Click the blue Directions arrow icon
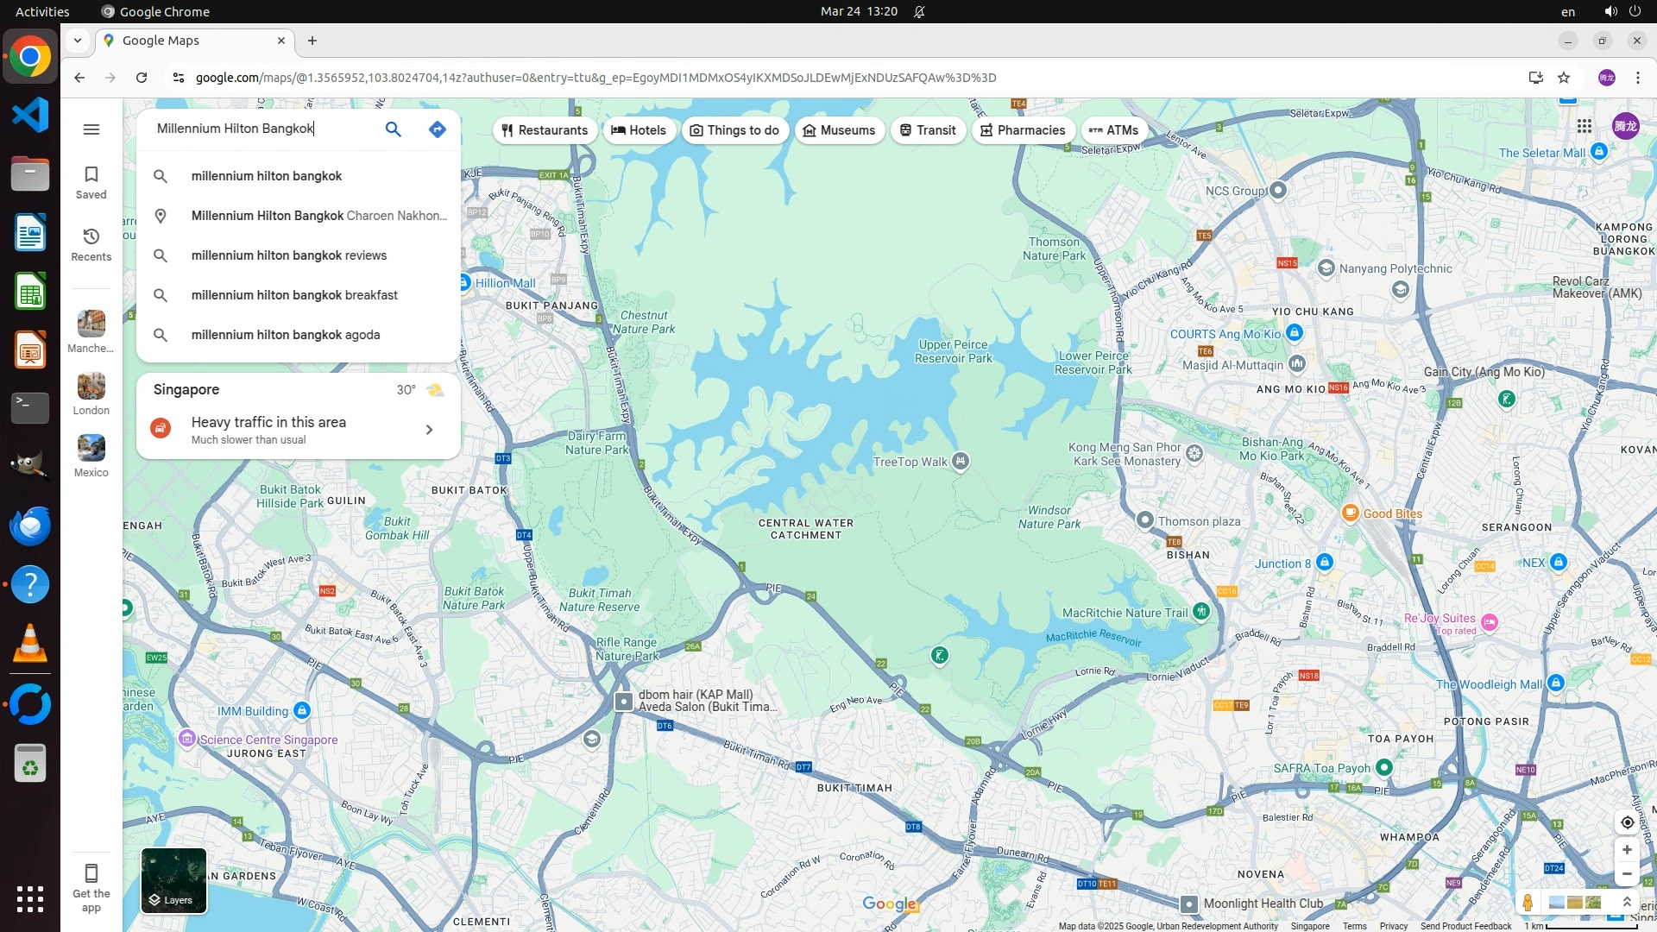Screen dimensions: 1657x932 click(438, 129)
